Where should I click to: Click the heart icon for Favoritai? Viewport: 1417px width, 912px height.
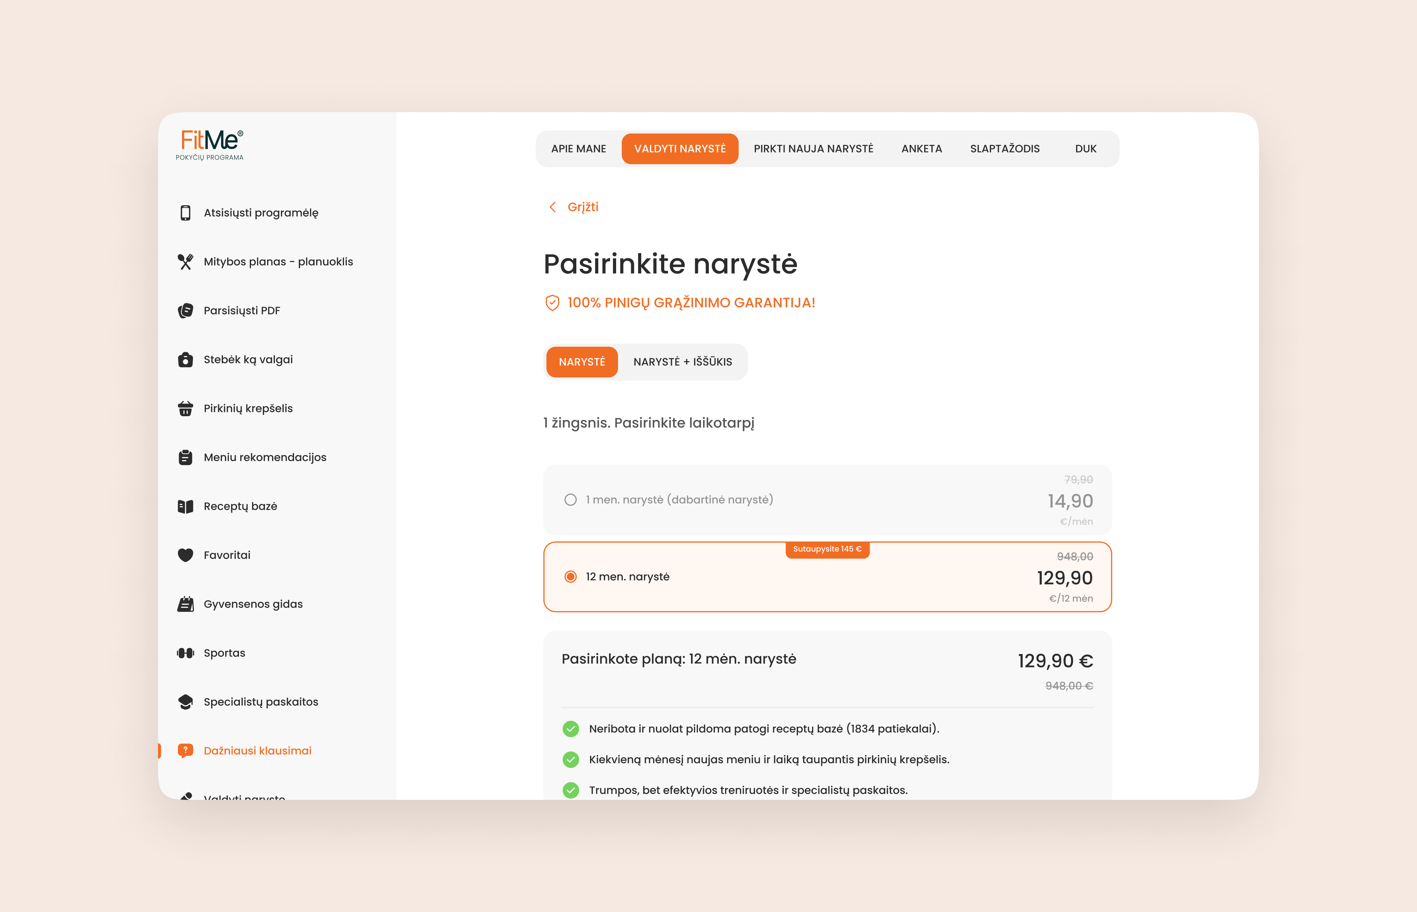click(x=185, y=555)
